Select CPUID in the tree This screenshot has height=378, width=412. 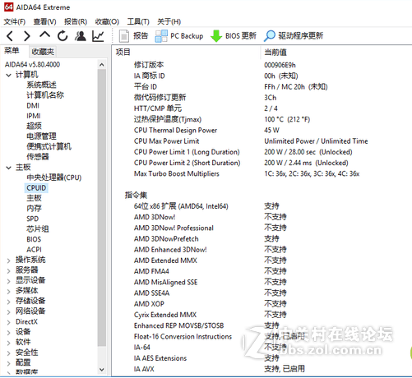point(36,188)
